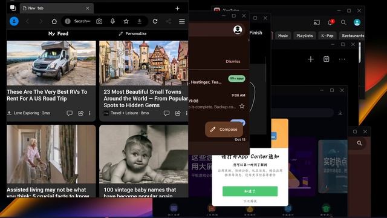Close the New tab tab
This screenshot has width=387, height=218.
[88, 8]
